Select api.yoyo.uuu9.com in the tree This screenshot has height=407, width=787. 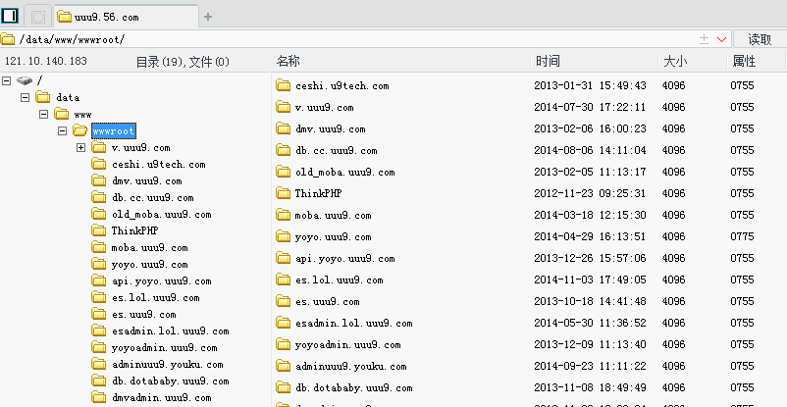pyautogui.click(x=161, y=281)
